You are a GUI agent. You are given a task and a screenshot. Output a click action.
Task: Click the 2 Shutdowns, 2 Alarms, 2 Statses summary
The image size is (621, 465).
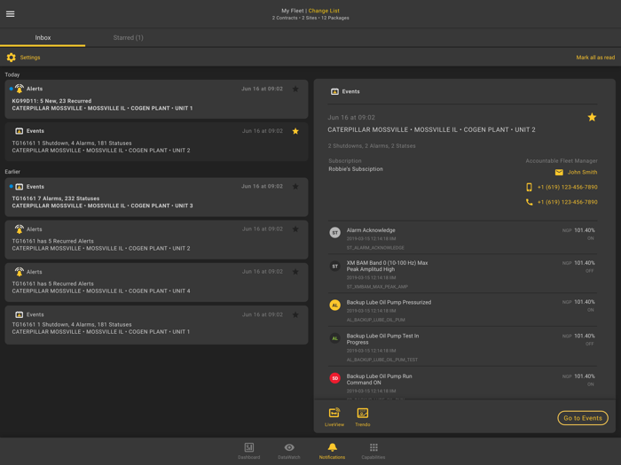[x=372, y=146]
